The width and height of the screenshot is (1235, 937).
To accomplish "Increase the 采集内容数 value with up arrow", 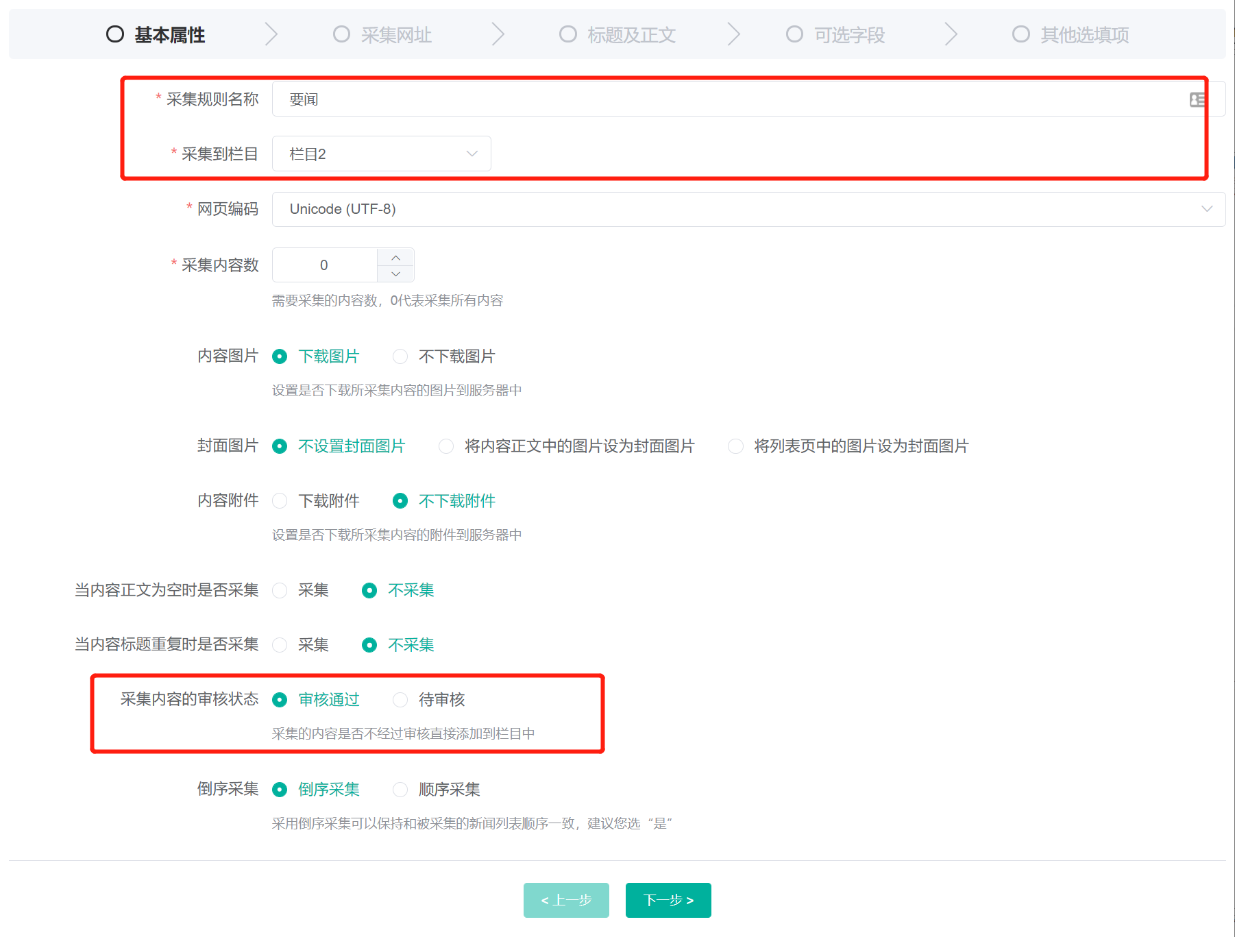I will pyautogui.click(x=395, y=257).
